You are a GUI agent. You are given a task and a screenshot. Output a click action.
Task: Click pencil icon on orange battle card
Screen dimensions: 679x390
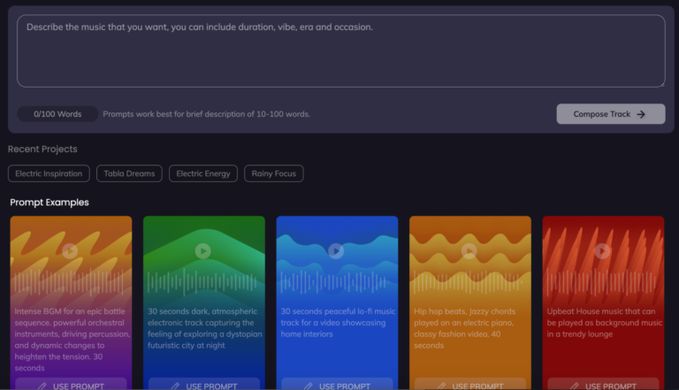[x=42, y=386]
